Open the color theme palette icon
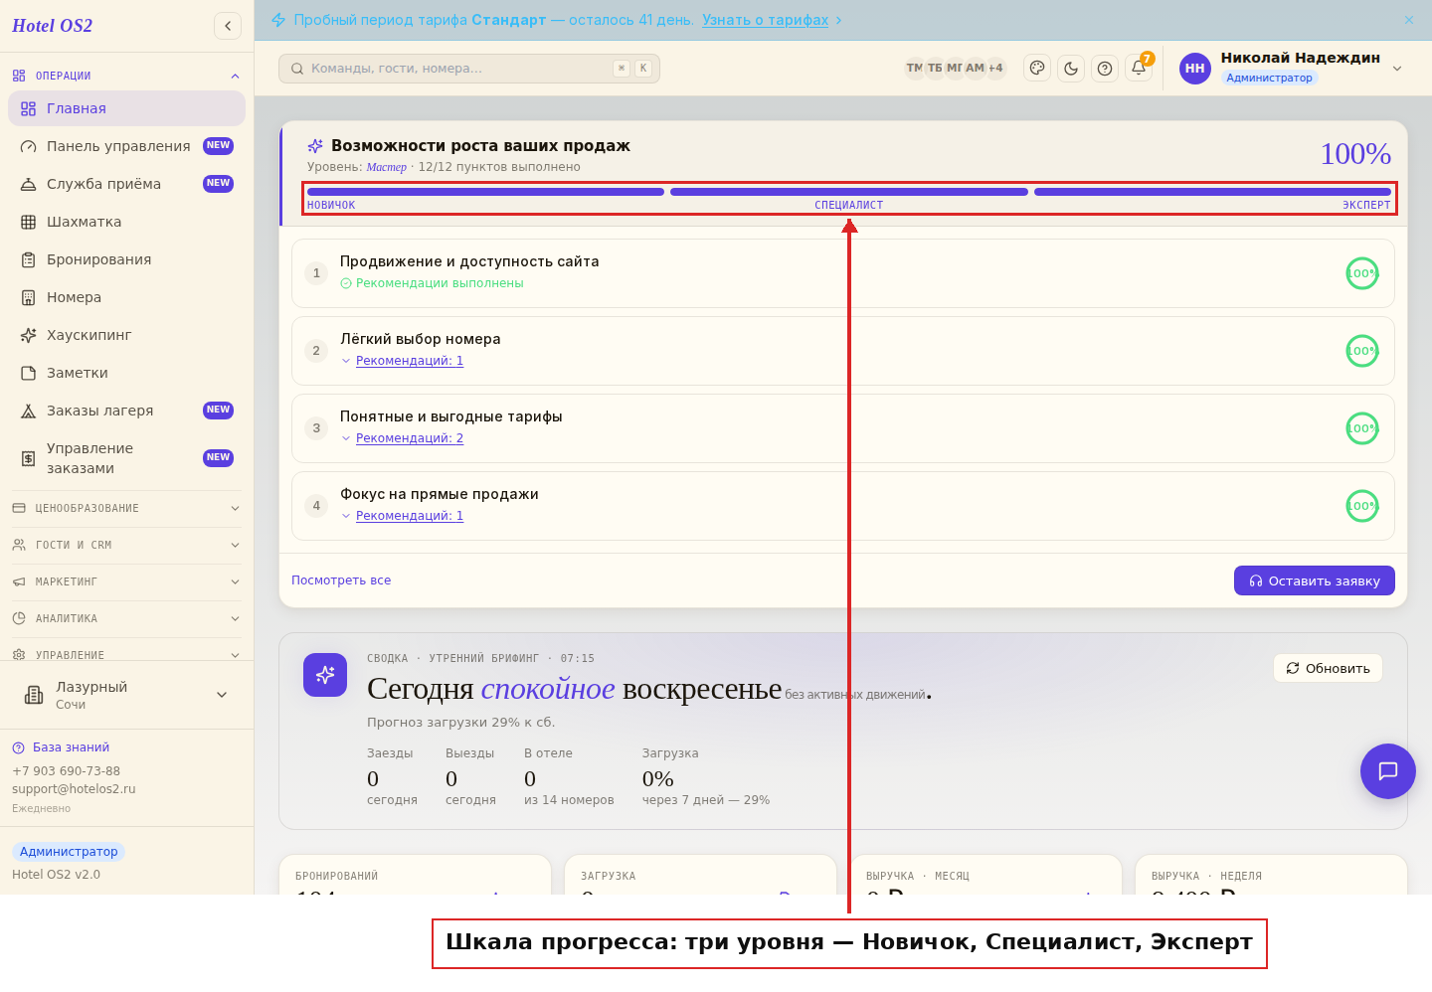This screenshot has height=992, width=1432. (1037, 68)
